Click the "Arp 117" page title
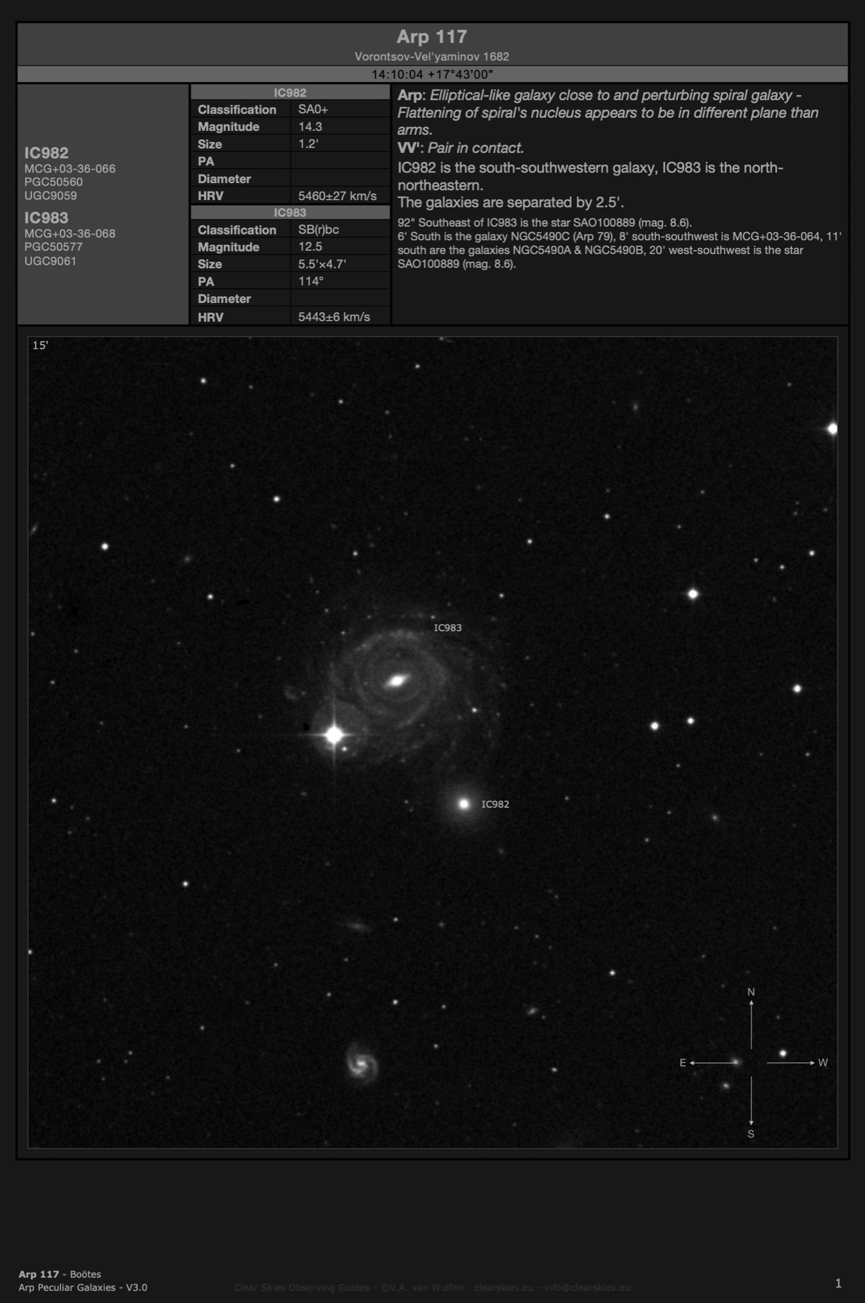Image resolution: width=865 pixels, height=1303 pixels. point(432,36)
